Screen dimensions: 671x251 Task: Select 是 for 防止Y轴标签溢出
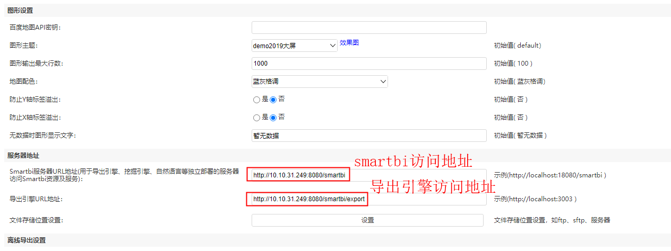coord(257,99)
